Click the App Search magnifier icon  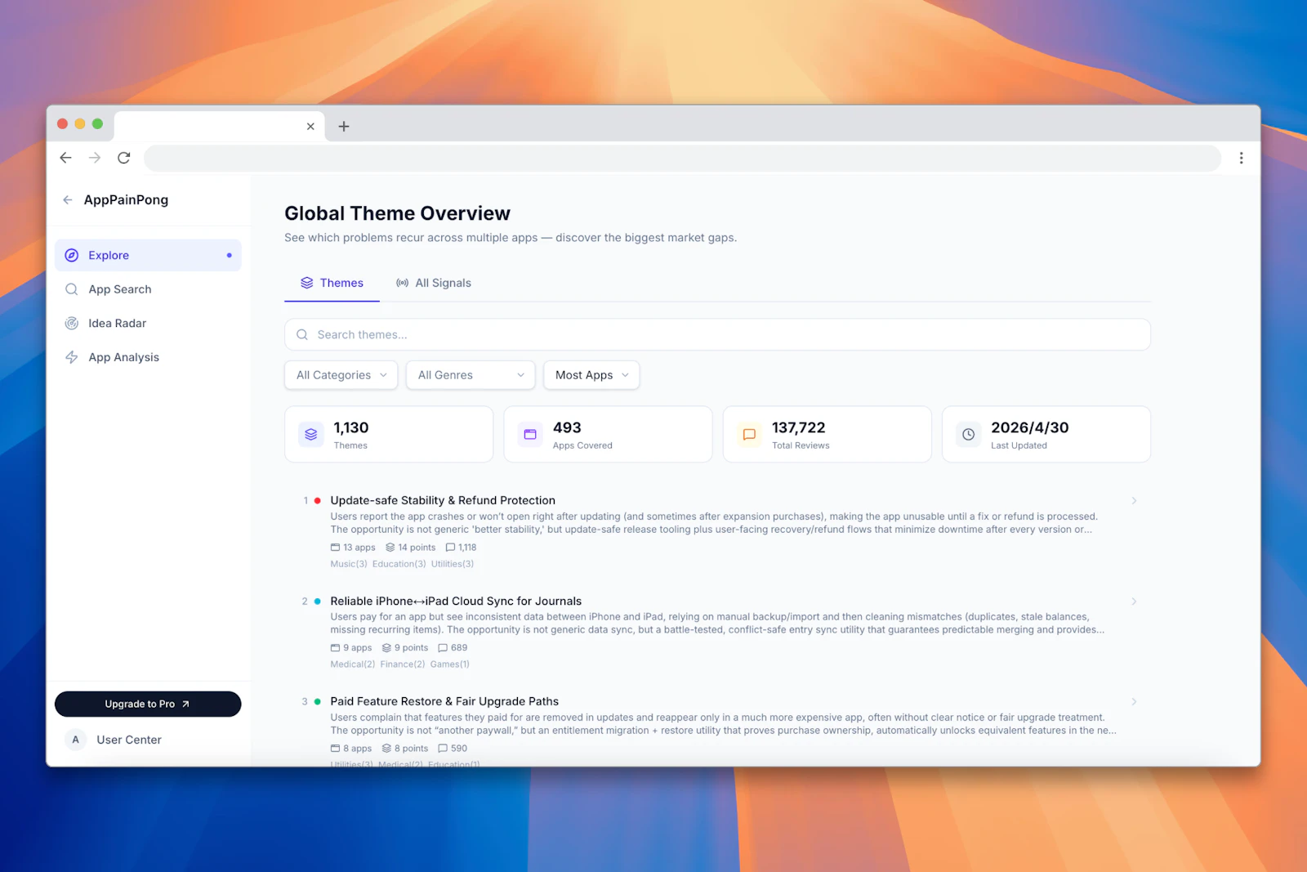(x=72, y=289)
